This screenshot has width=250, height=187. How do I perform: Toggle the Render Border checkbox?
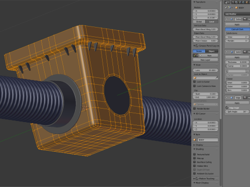tap(195, 109)
